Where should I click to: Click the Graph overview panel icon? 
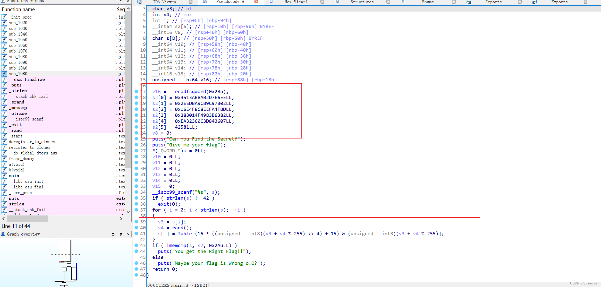click(3, 234)
